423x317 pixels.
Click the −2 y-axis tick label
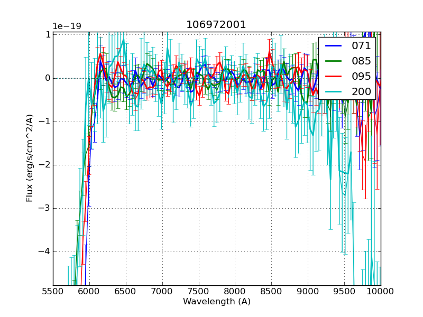click(x=44, y=165)
